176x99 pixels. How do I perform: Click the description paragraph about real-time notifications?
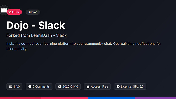(84, 46)
